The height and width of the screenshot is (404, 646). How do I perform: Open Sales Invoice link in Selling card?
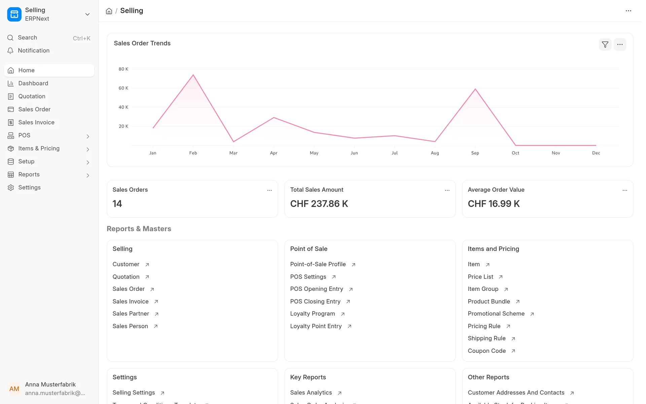(x=131, y=301)
